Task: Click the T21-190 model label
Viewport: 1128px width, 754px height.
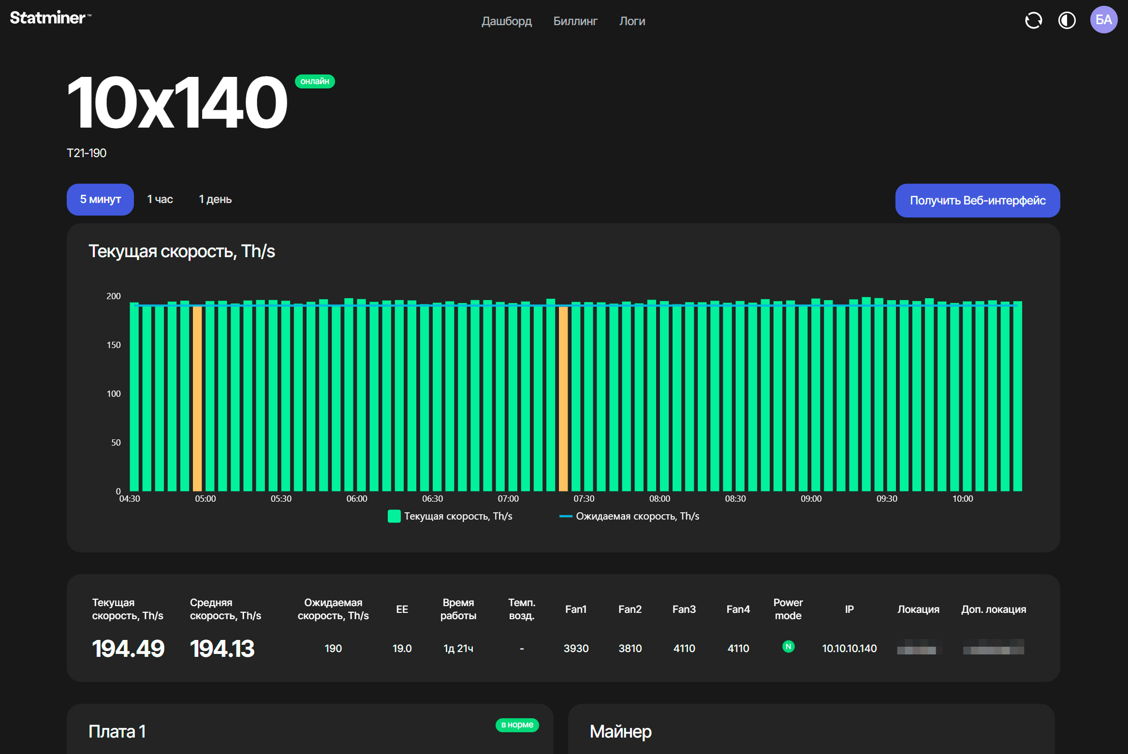Action: (x=87, y=153)
